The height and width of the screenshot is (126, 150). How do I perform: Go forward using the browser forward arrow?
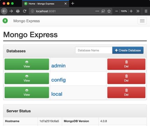(11, 11)
